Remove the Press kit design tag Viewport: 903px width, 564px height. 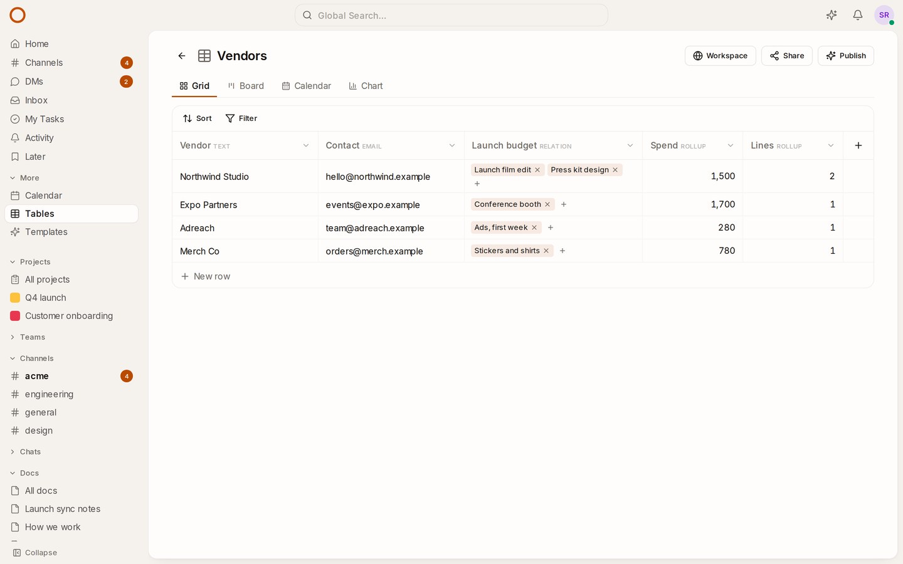[615, 170]
